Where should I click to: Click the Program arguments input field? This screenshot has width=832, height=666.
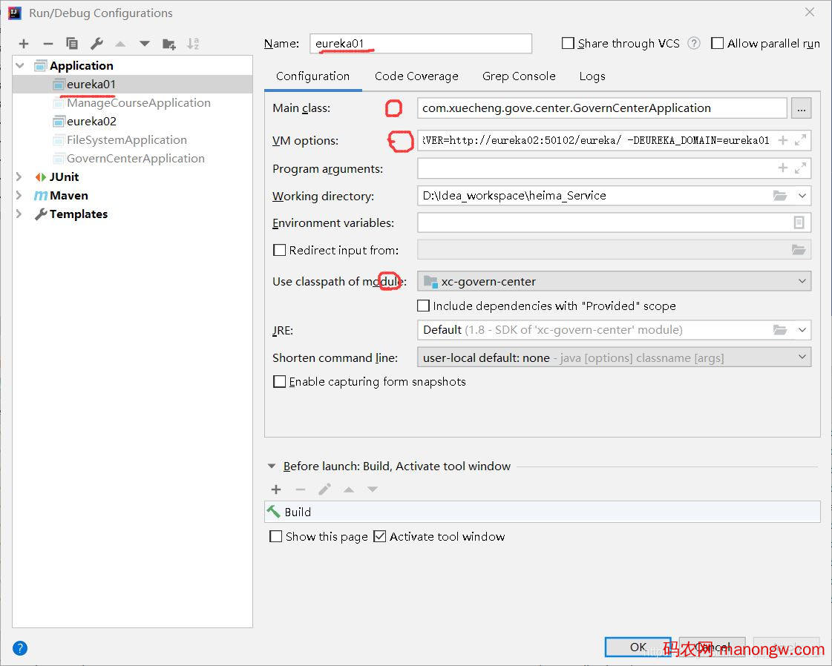coord(594,168)
